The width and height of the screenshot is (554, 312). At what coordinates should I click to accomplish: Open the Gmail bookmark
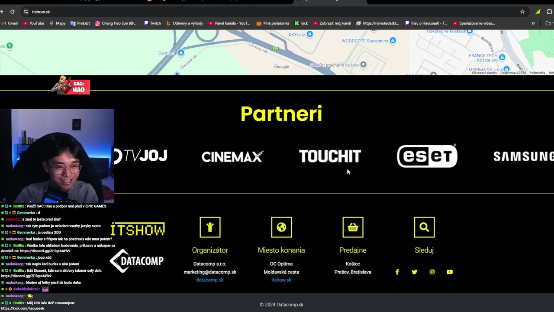(10, 23)
